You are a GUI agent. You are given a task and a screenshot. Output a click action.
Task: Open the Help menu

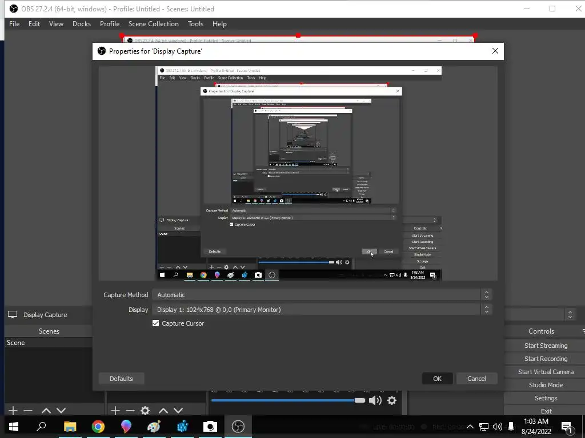tap(219, 24)
